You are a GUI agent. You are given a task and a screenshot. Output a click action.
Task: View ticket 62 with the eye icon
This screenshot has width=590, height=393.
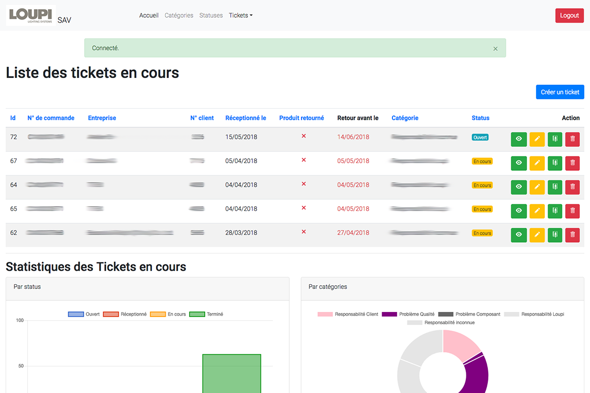(x=519, y=234)
